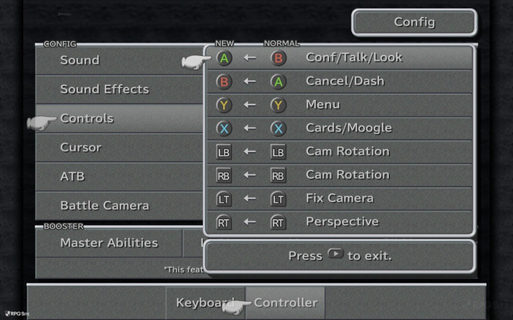Switch to the Controller tab
513x320 pixels.
pos(285,303)
